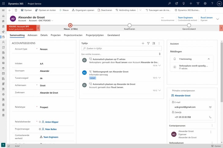Switch to the Details tab
223x148 pixels.
pos(44,35)
